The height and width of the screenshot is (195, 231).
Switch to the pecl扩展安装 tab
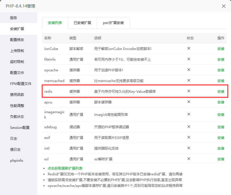click(x=113, y=23)
